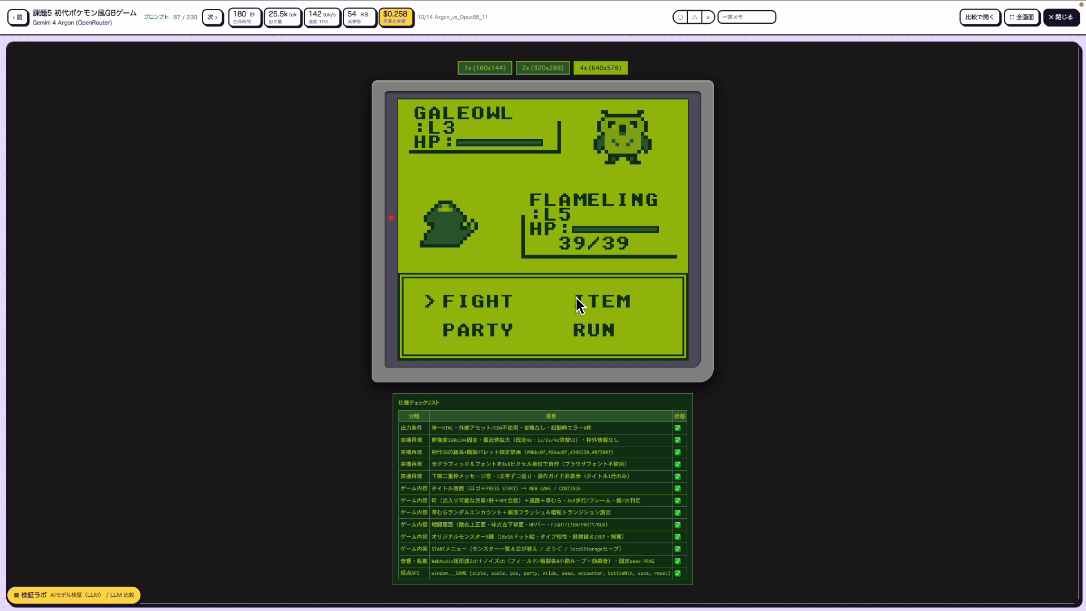The width and height of the screenshot is (1086, 611).
Task: Click the 仕様チェックリスト heading
Action: (x=419, y=403)
